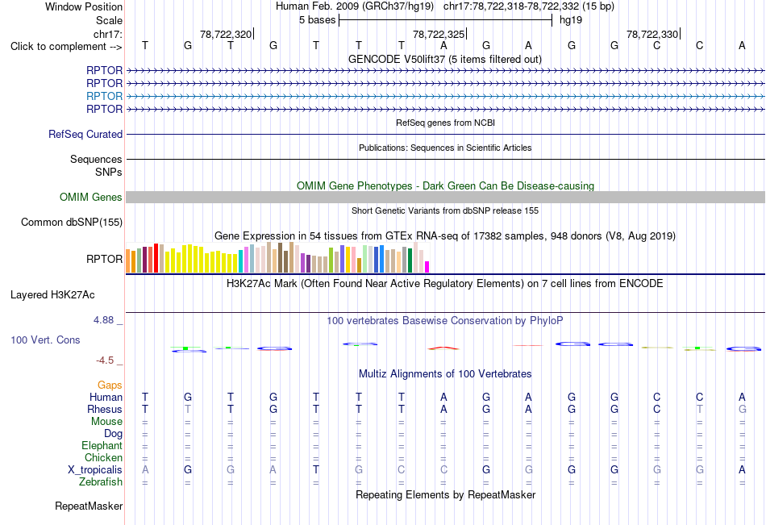The image size is (766, 525).
Task: Select the 'Mouse' species label
Action: (x=106, y=421)
